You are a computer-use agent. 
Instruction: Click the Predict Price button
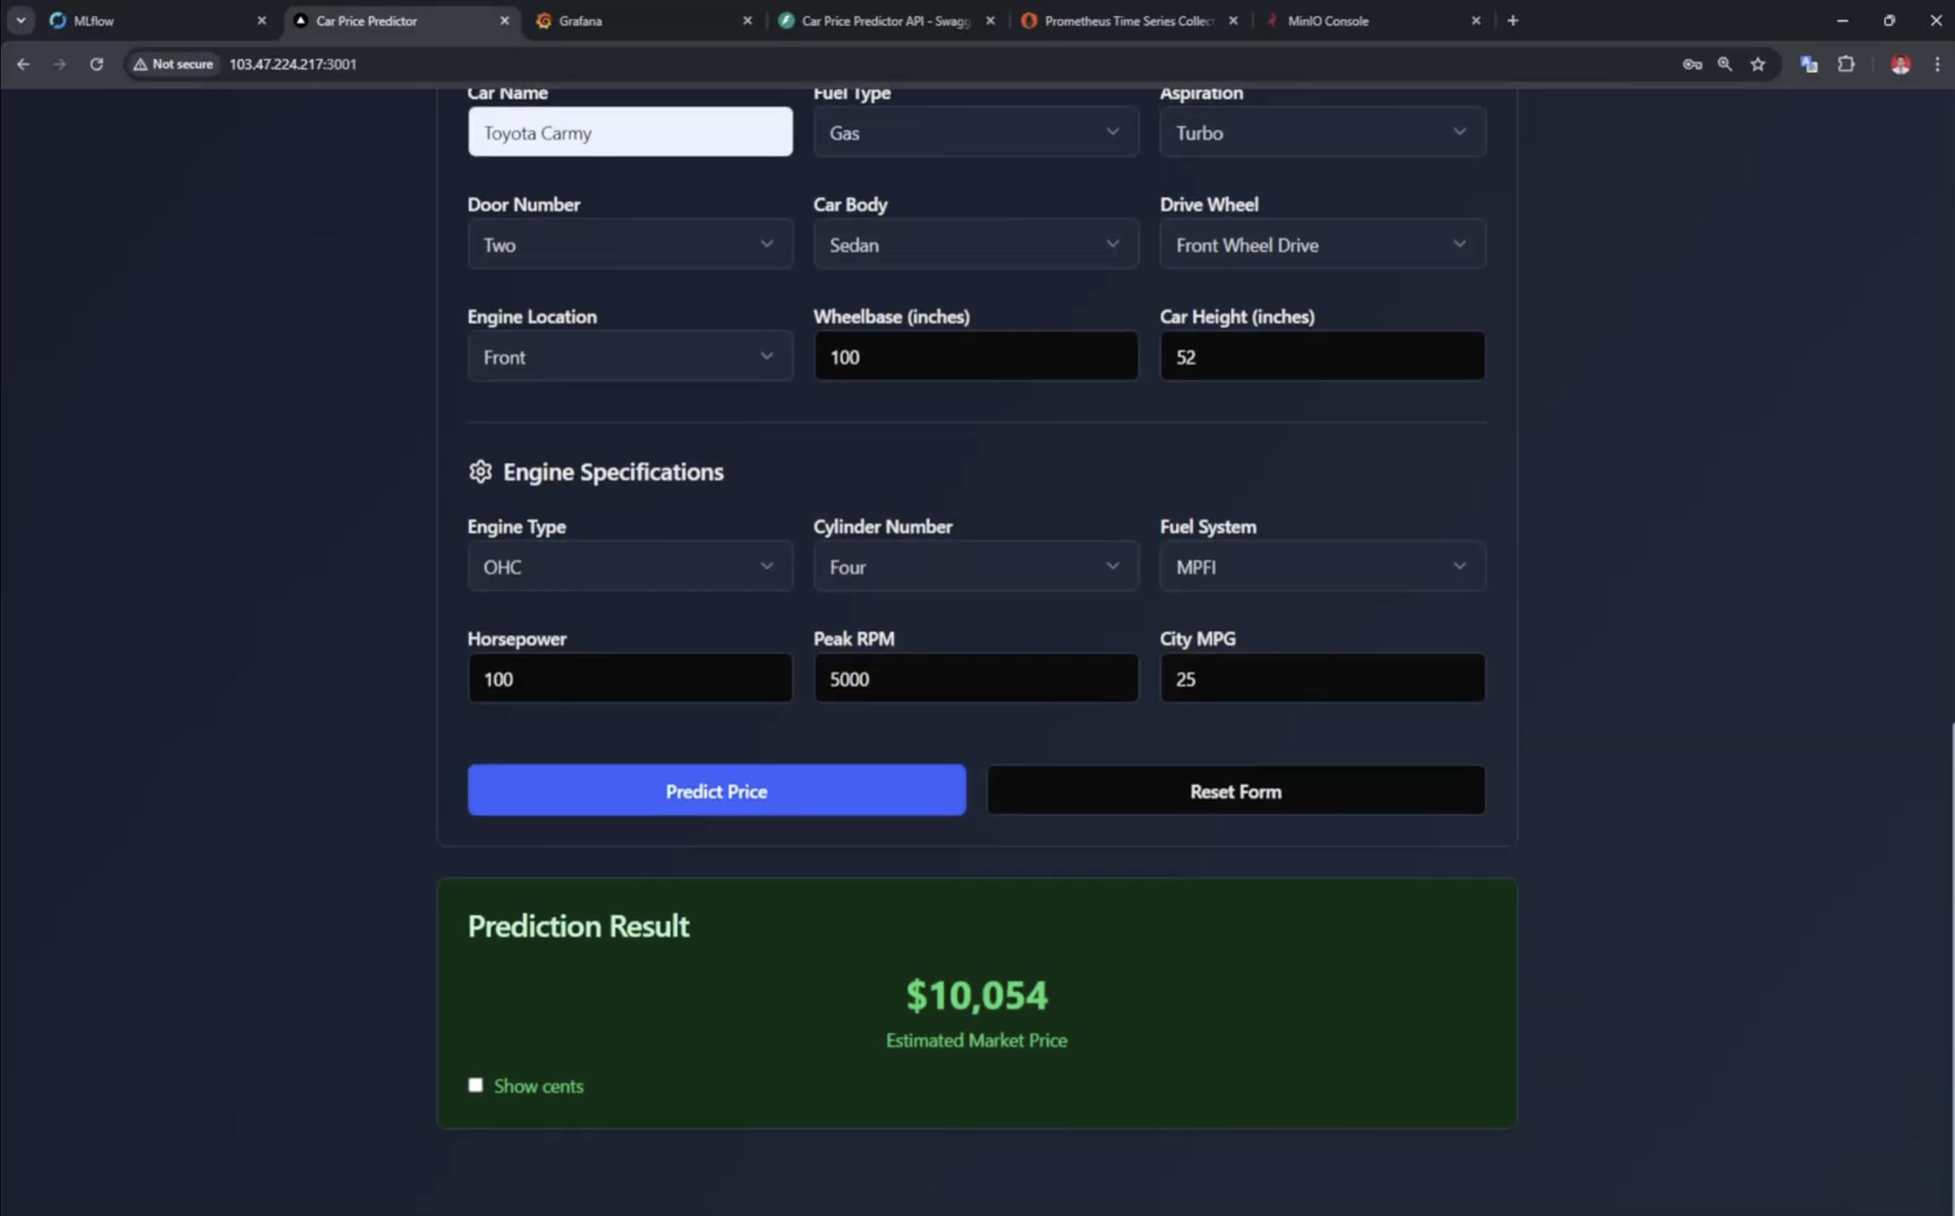(715, 791)
